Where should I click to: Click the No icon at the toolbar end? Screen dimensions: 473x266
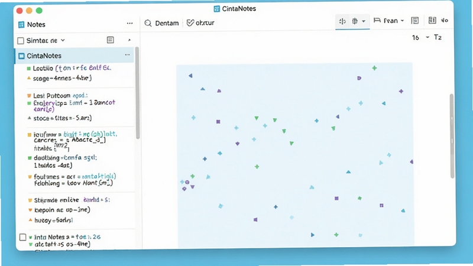click(445, 20)
